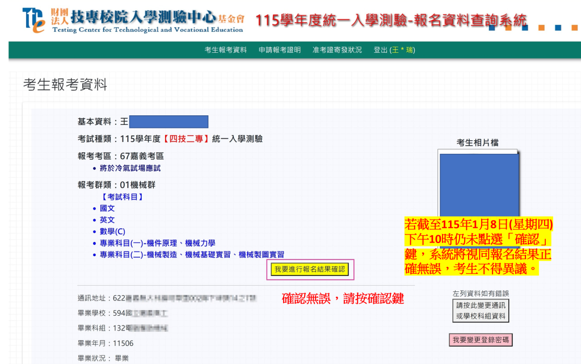Click the yellow-highlighted deadline notice

(x=478, y=246)
